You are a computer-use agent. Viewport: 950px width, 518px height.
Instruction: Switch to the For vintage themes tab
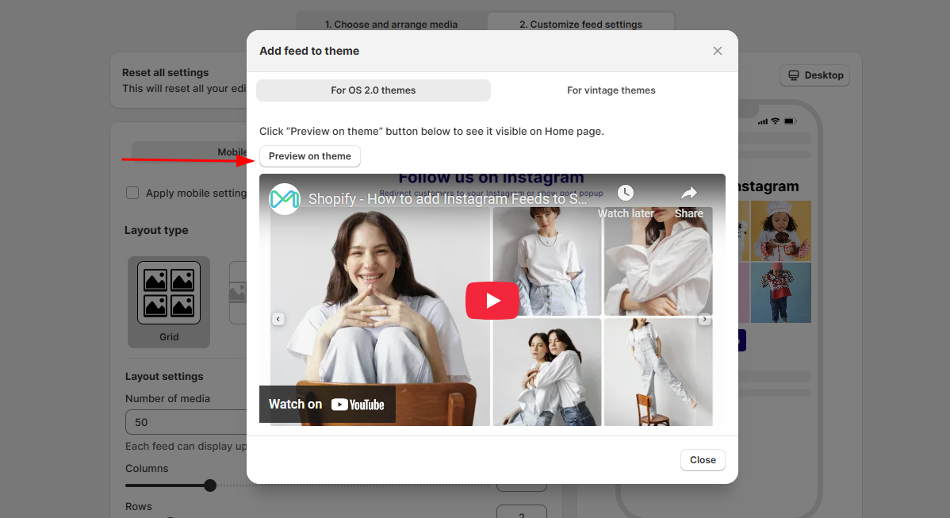point(611,90)
